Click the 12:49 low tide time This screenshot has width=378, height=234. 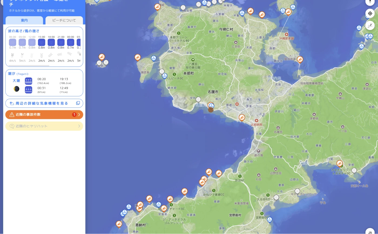pyautogui.click(x=64, y=88)
